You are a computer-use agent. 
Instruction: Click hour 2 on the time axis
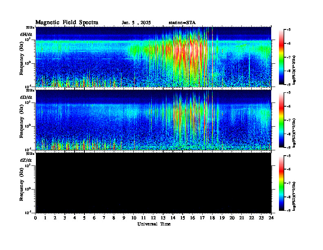55,218
